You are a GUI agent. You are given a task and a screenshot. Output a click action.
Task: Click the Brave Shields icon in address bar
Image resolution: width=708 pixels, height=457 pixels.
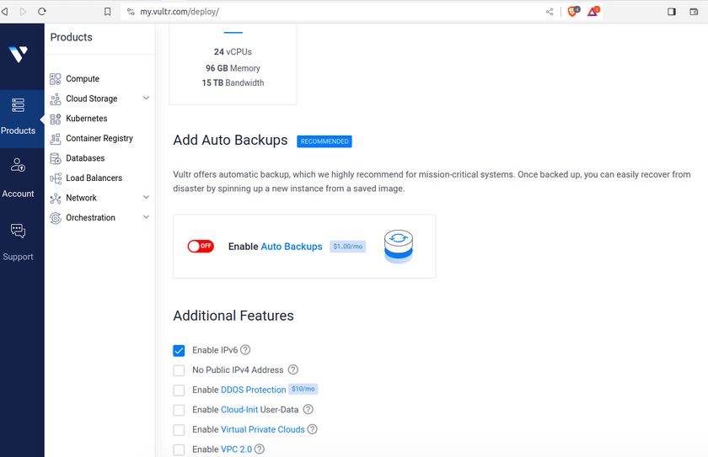573,12
